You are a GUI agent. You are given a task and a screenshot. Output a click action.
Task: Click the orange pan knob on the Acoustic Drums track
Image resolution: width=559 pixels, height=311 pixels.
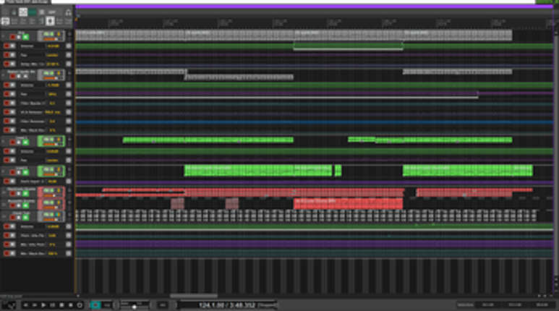(x=59, y=203)
